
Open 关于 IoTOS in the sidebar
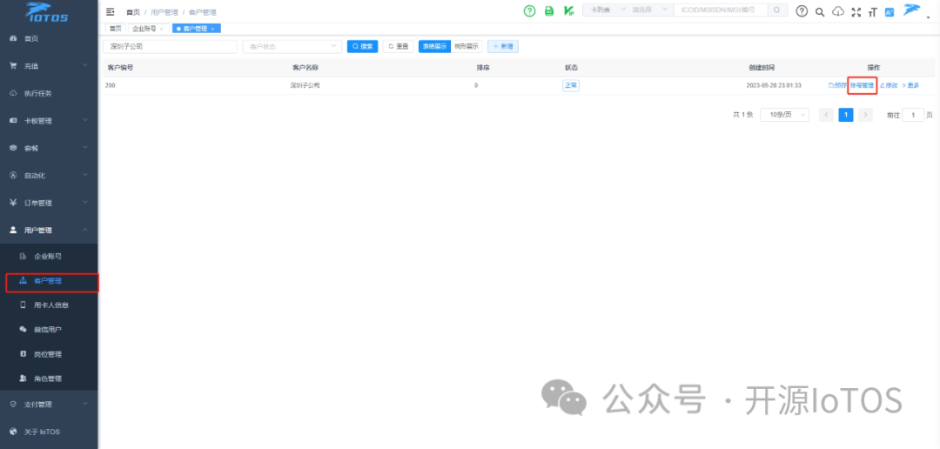click(49, 432)
